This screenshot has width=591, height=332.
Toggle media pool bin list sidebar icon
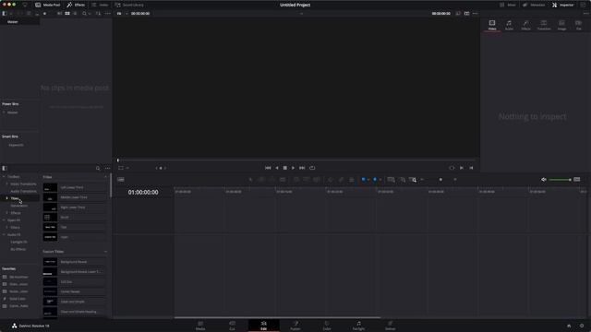click(x=5, y=14)
